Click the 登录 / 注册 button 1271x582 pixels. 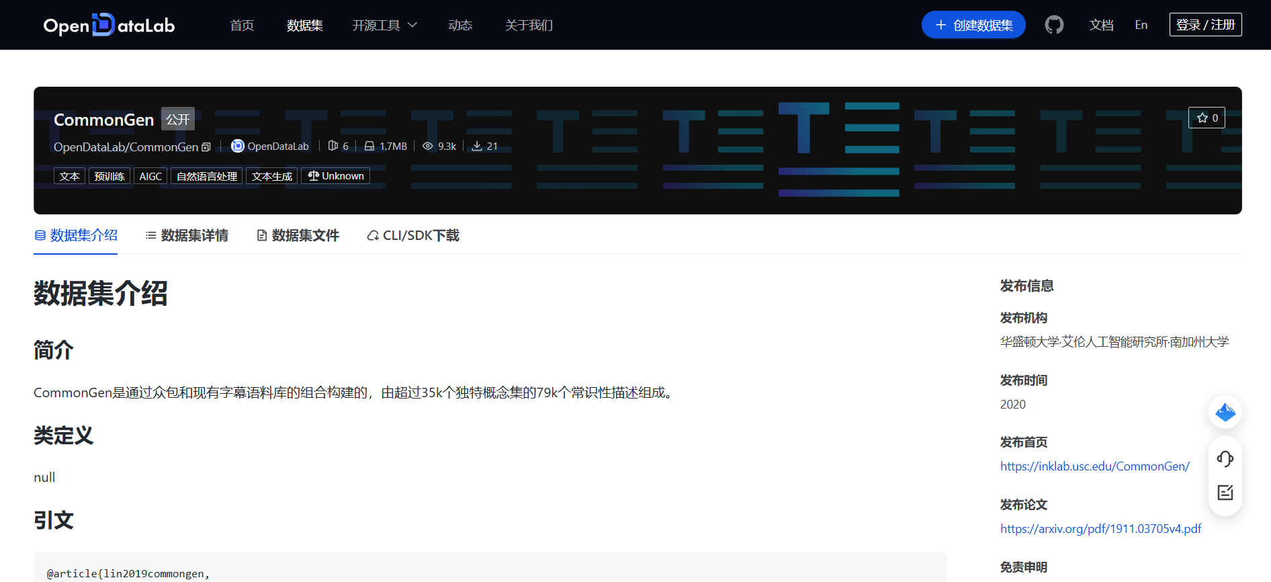click(x=1205, y=25)
